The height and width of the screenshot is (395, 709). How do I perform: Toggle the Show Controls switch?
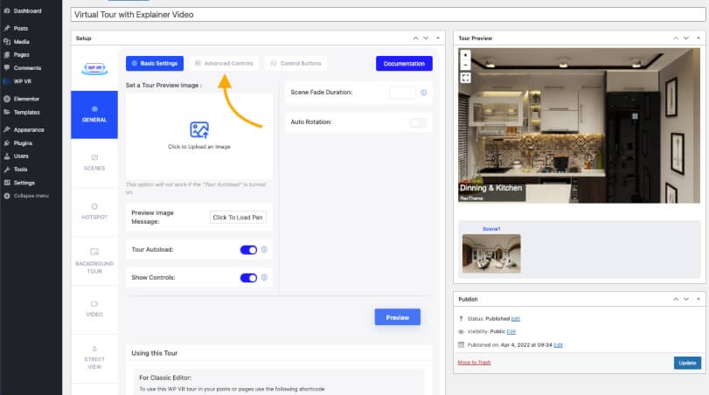pyautogui.click(x=248, y=278)
